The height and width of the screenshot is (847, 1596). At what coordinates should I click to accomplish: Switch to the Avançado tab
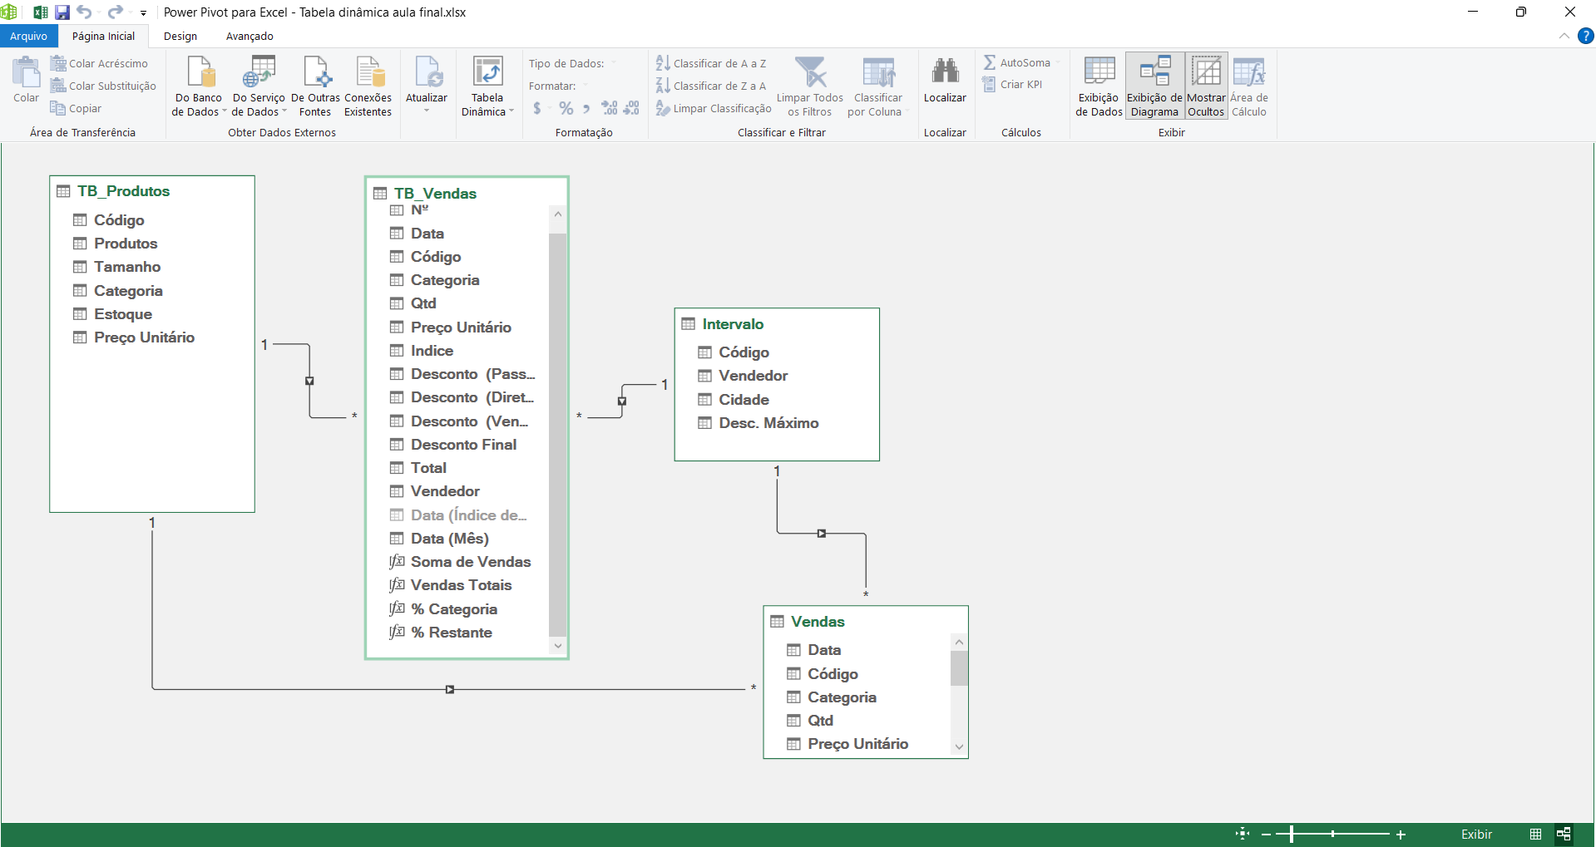pyautogui.click(x=250, y=36)
